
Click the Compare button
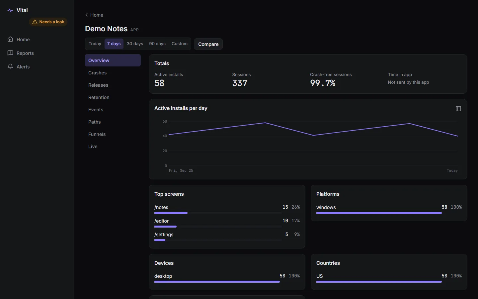(x=208, y=44)
